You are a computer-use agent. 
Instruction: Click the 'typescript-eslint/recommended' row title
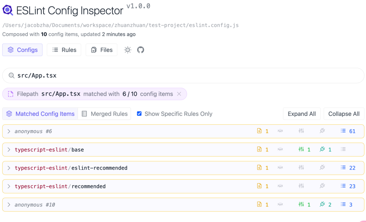(60, 187)
